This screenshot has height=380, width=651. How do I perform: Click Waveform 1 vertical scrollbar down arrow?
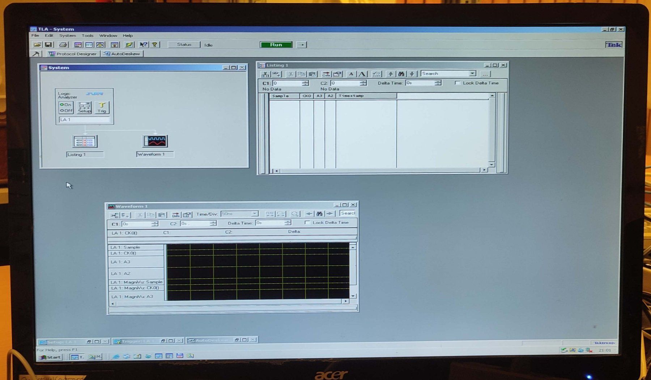pyautogui.click(x=353, y=296)
